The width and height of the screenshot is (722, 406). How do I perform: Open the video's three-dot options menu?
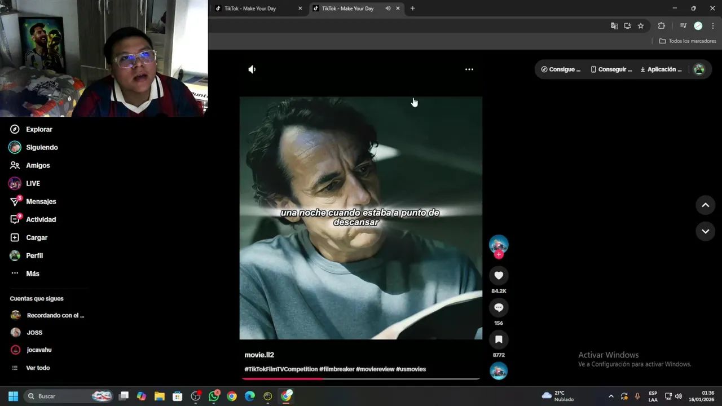pyautogui.click(x=469, y=69)
